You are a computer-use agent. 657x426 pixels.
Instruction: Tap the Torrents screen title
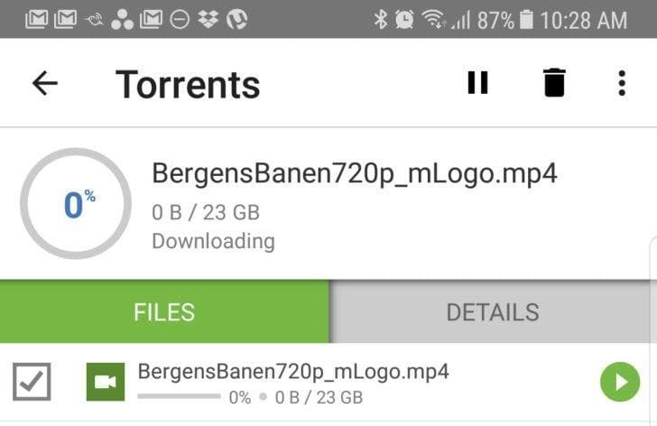tap(188, 85)
